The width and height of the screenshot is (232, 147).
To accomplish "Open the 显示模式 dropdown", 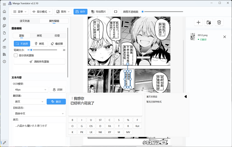I will [x=41, y=12].
